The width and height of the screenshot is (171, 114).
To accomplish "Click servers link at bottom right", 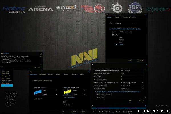I will tap(162, 105).
